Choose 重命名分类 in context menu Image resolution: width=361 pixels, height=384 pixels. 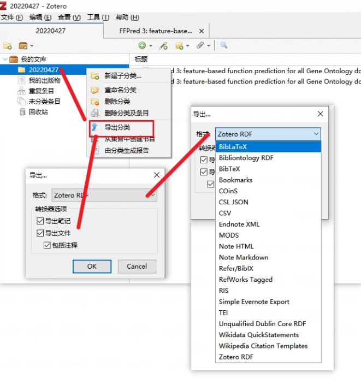point(129,90)
